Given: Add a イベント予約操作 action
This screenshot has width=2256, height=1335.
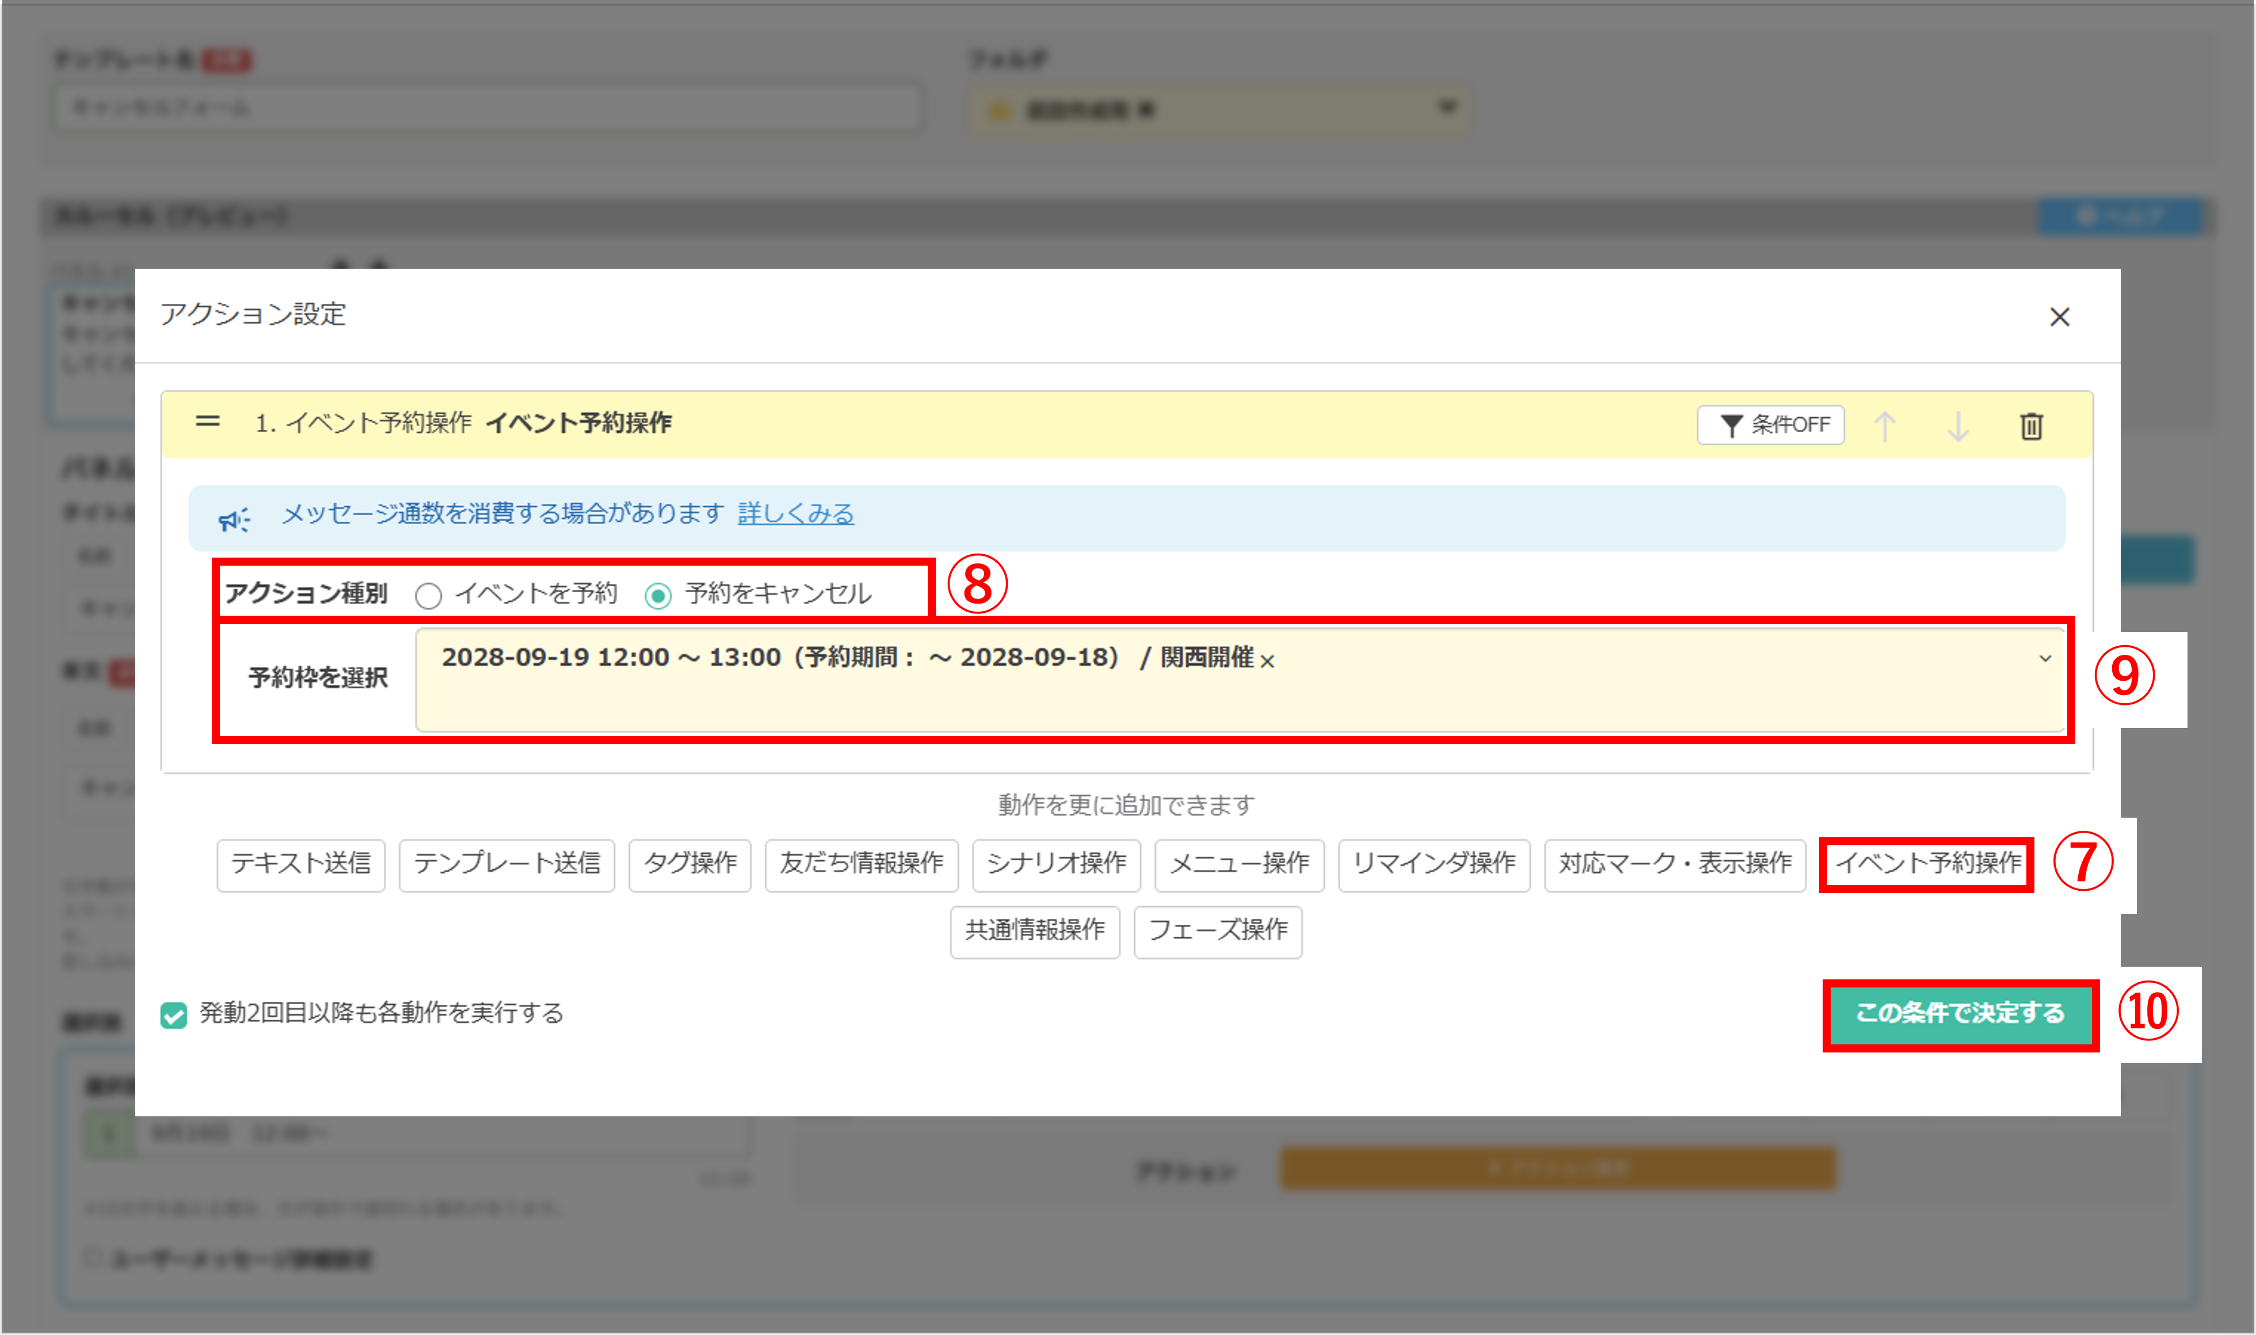Looking at the screenshot, I should [x=1926, y=864].
